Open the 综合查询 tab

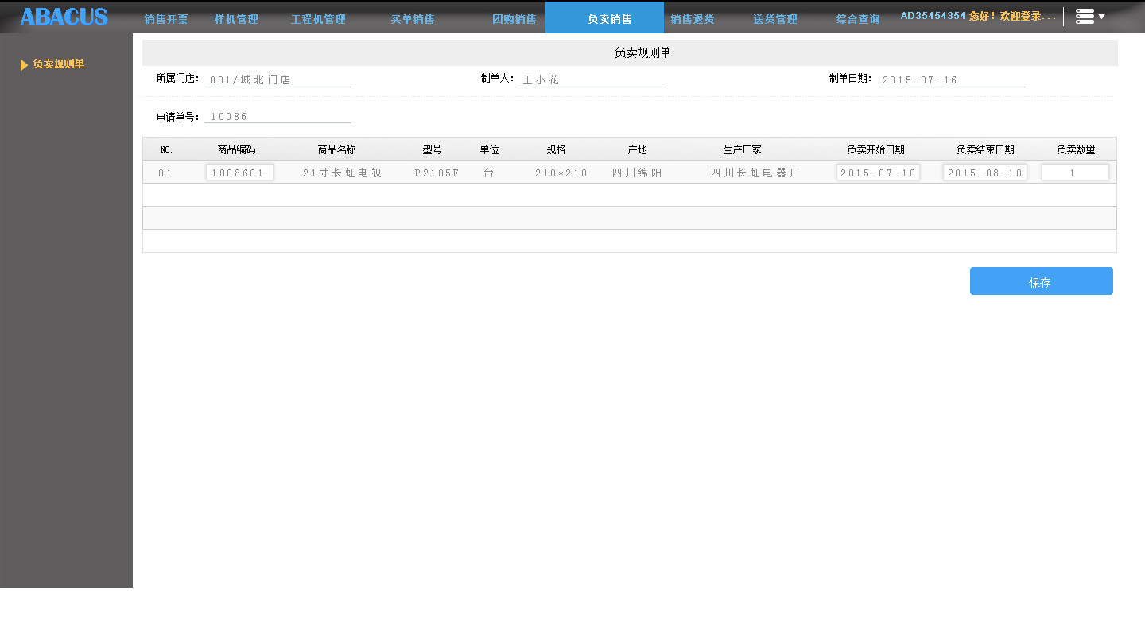[858, 19]
